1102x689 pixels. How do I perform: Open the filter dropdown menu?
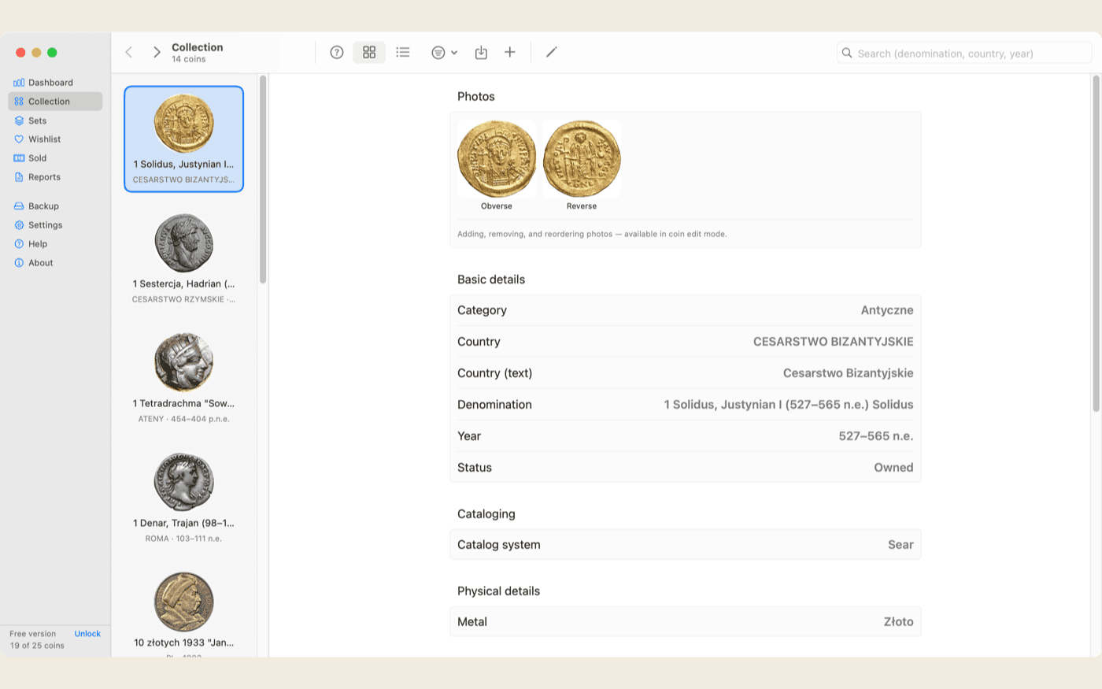(x=444, y=52)
